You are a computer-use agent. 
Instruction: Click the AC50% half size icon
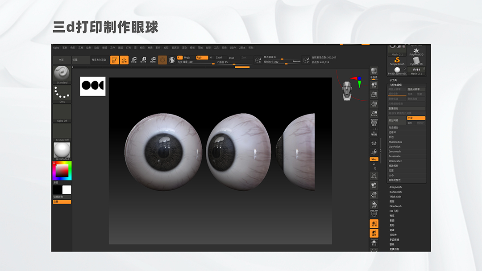374,114
